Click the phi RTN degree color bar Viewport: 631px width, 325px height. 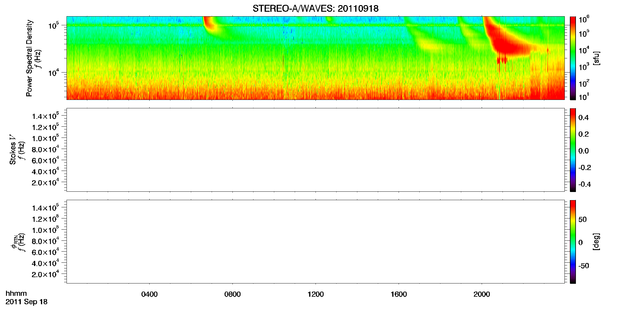coord(573,242)
